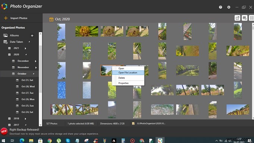Screen dimensions: 254x143
Task: Click the G:\PhotoOrganizer path in status bar
Action: [x=151, y=123]
